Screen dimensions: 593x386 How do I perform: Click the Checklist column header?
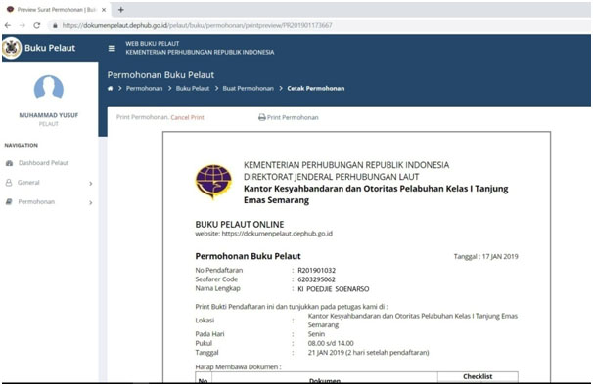(478, 376)
